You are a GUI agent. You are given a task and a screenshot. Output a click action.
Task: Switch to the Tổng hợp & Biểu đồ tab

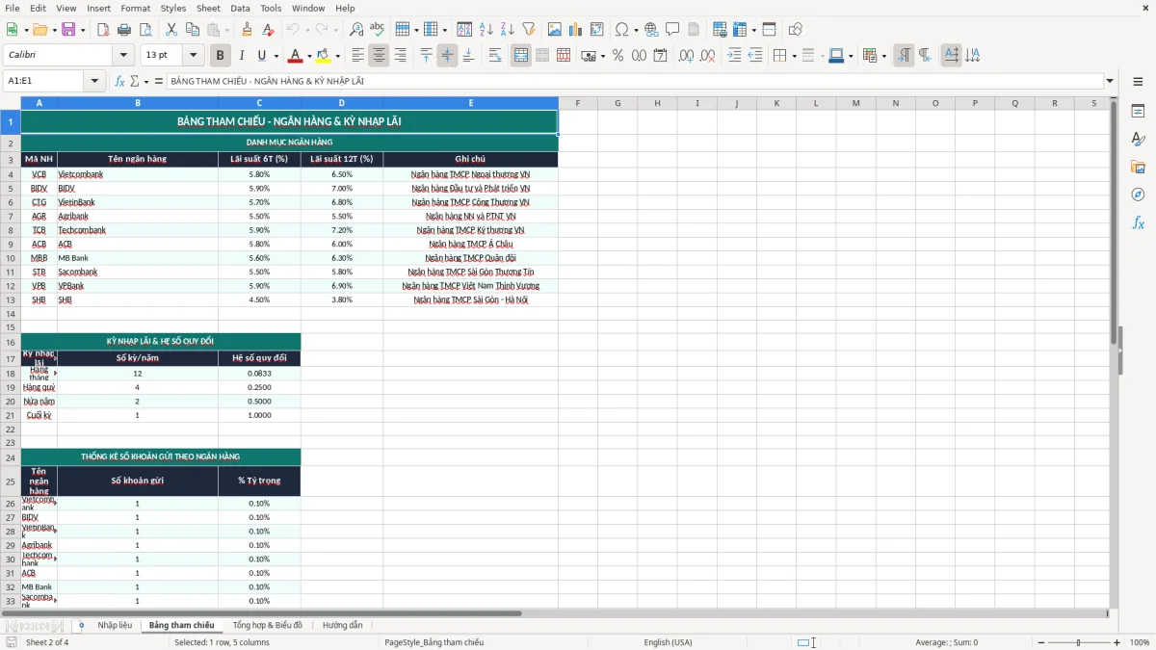click(268, 625)
